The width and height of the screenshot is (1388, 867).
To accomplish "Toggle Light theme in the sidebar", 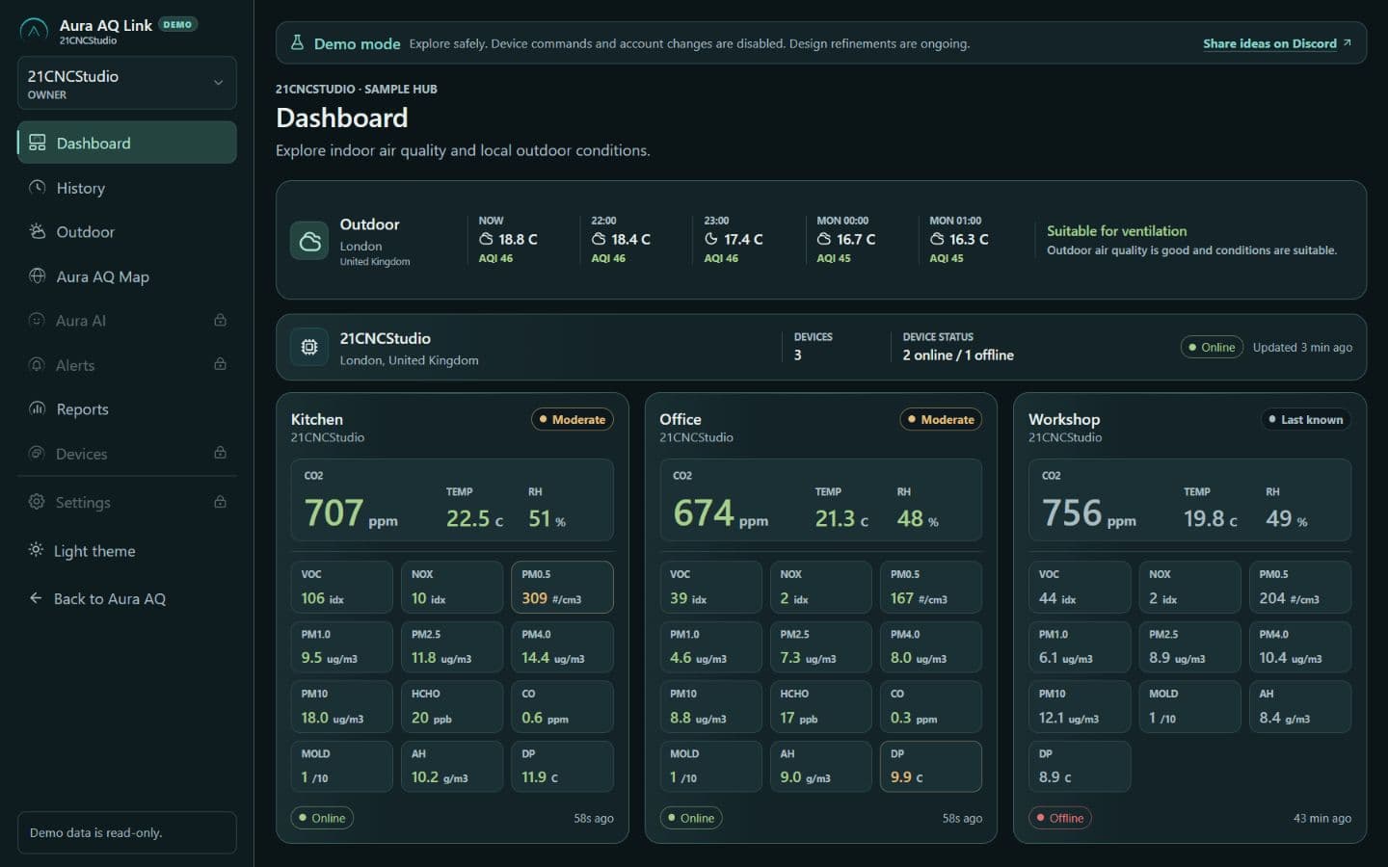I will [127, 551].
